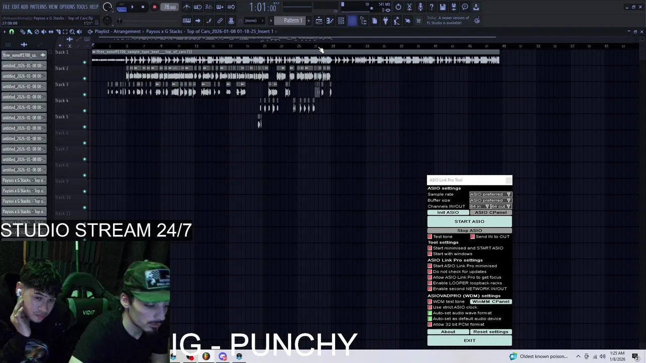This screenshot has width=646, height=363.
Task: Open the VIEW menu
Action: pos(53,7)
